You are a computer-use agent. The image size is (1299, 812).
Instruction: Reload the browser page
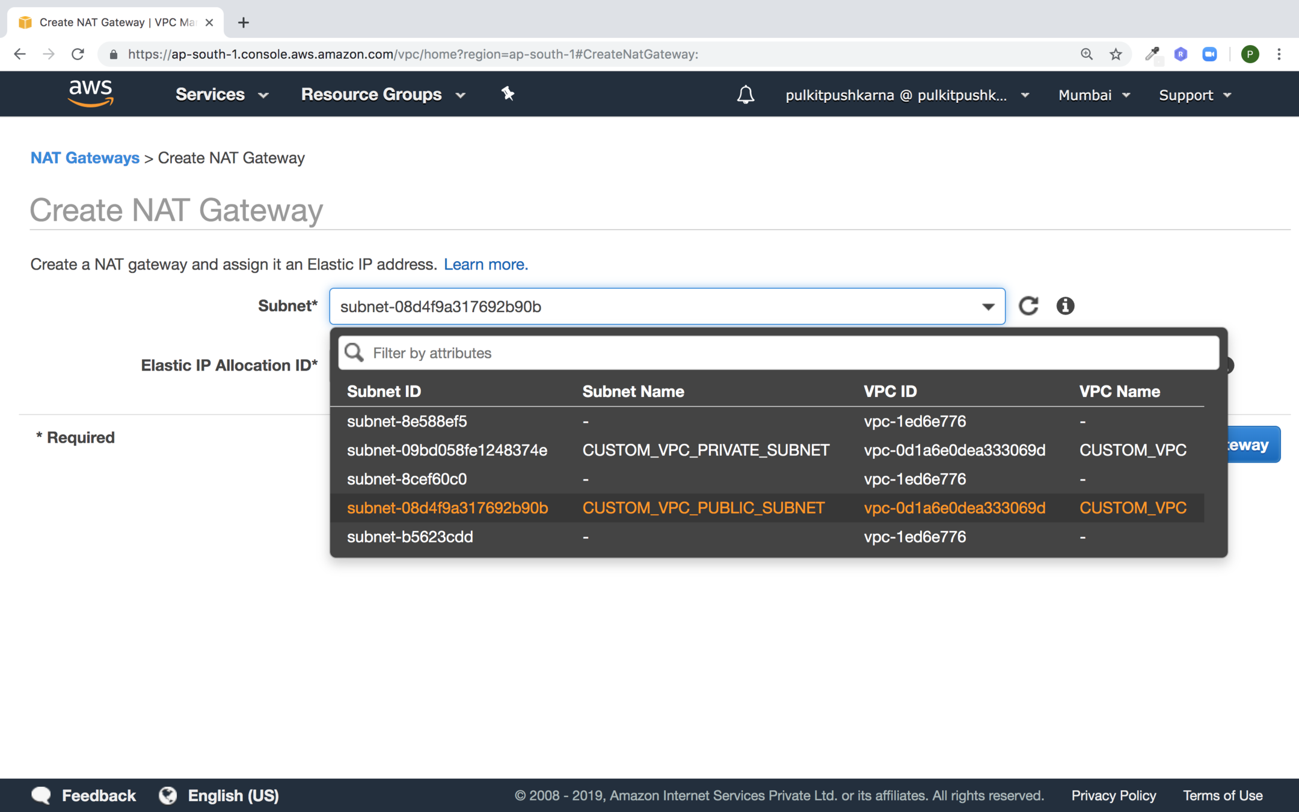pyautogui.click(x=78, y=54)
